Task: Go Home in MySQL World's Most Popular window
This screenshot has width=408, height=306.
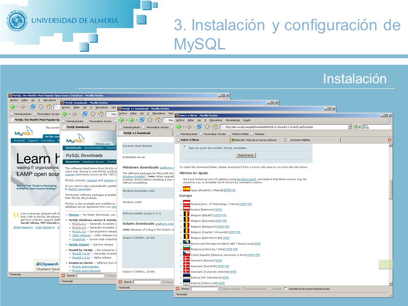Action: click(x=49, y=107)
